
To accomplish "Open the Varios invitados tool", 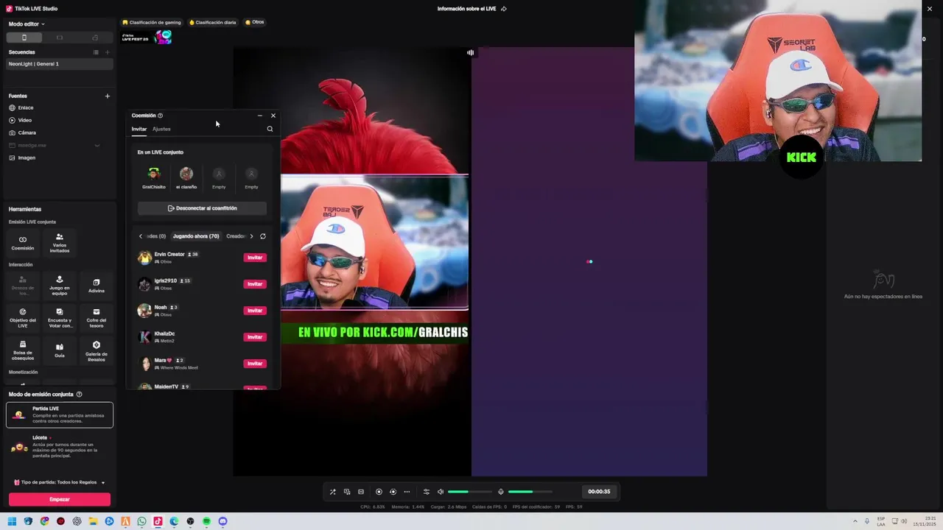I will [60, 242].
